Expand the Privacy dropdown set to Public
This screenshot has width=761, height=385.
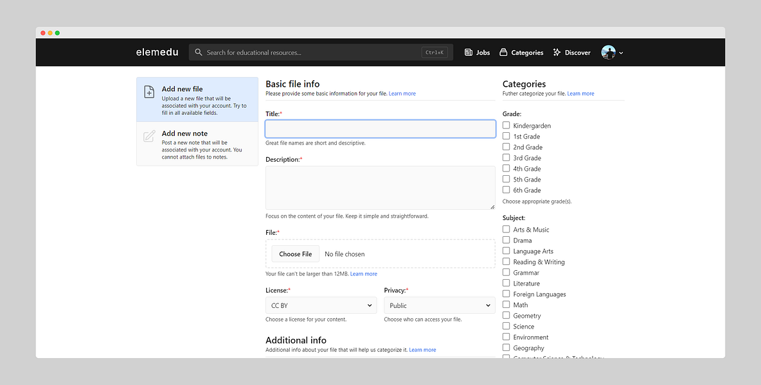(439, 305)
